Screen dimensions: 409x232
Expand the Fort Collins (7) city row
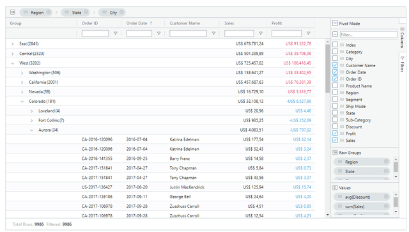tap(31, 121)
